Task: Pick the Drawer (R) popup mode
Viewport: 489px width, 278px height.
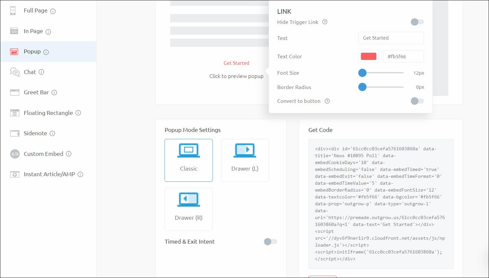Action: (189, 209)
